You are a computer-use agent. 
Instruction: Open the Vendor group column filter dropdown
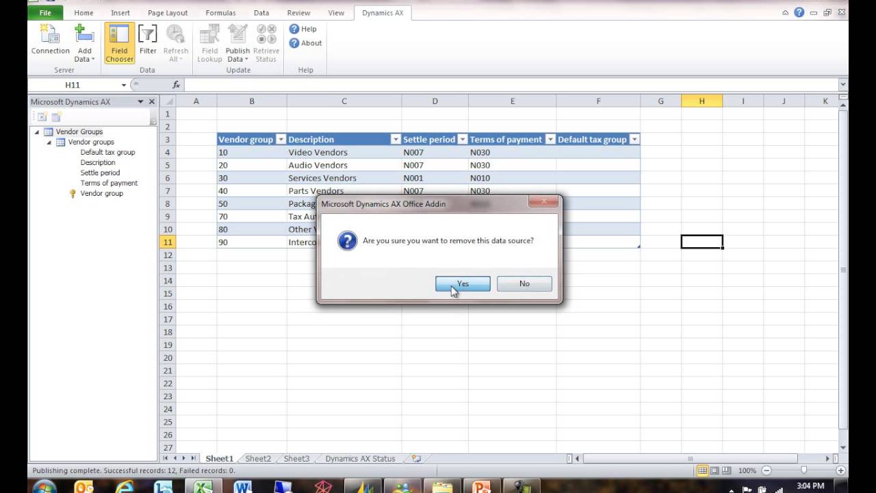(280, 140)
